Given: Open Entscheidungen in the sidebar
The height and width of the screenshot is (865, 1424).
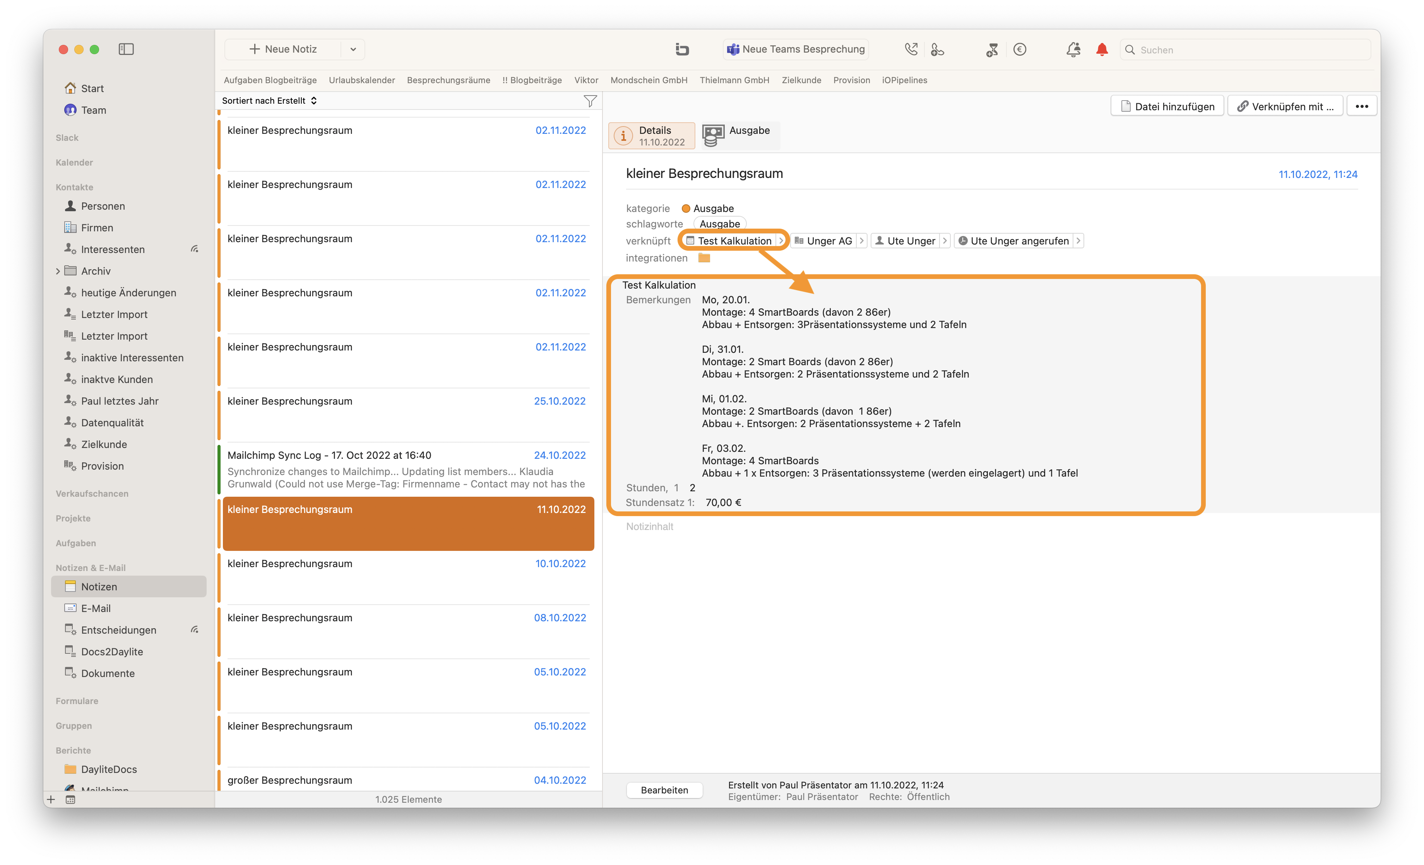Looking at the screenshot, I should tap(118, 630).
